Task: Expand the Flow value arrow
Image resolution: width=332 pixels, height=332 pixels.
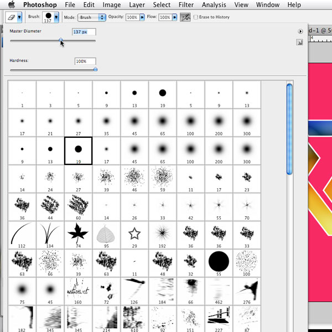Action: (175, 18)
